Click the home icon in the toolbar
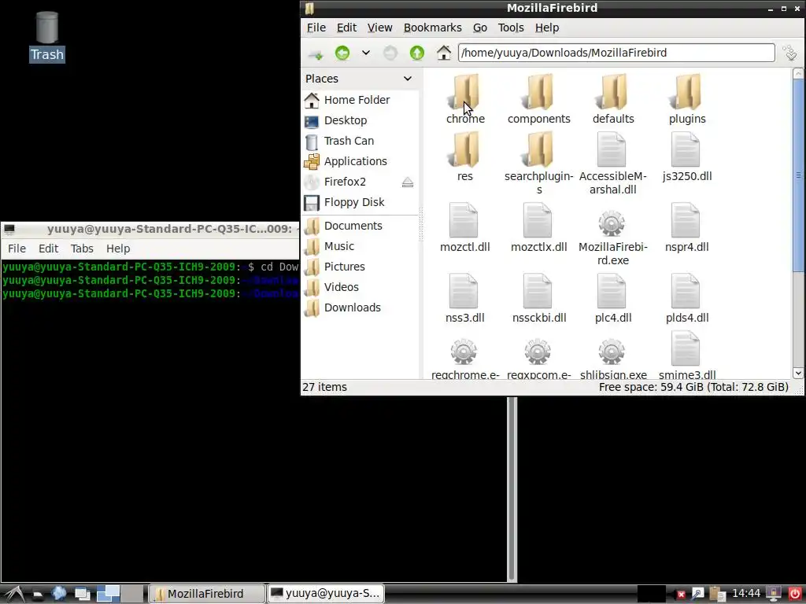This screenshot has width=806, height=604. click(x=444, y=53)
